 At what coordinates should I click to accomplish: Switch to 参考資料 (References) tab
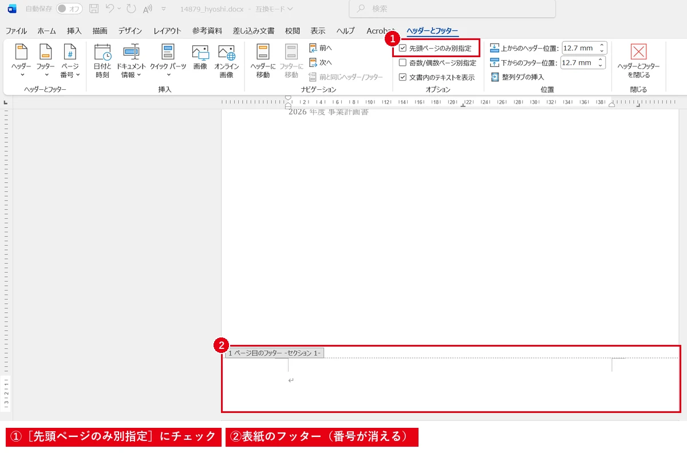207,31
